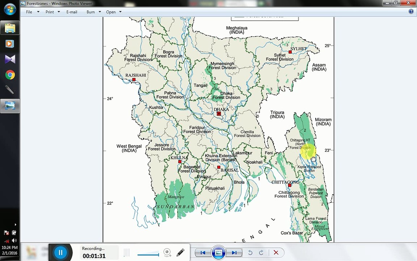Viewport: 417px width, 261px height.
Task: Open the microphone app in taskbar
Action: [x=9, y=90]
